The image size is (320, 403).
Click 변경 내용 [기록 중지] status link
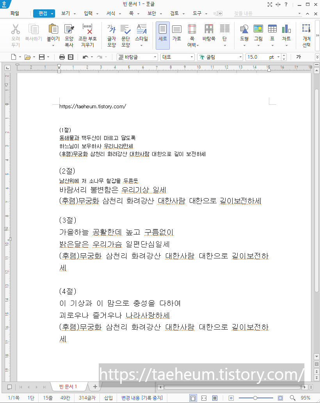coord(142,398)
